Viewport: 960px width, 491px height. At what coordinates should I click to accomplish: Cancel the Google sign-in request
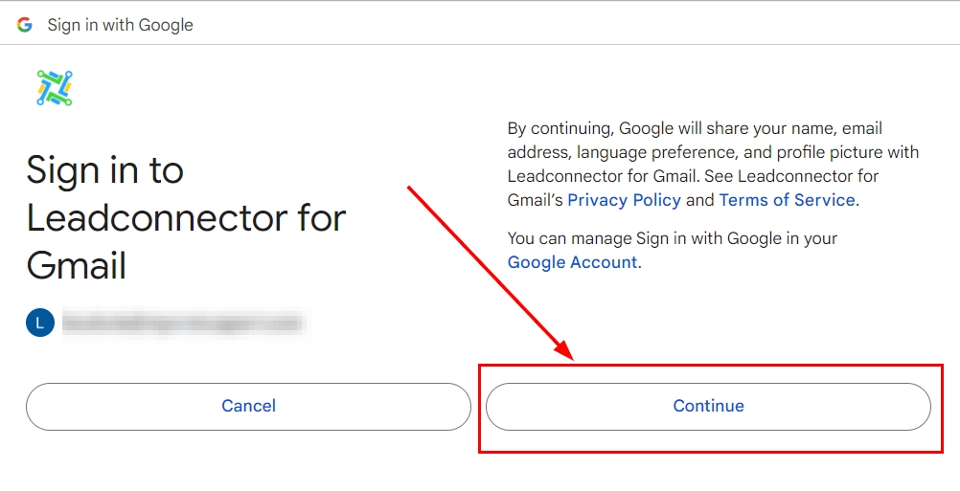pyautogui.click(x=248, y=406)
